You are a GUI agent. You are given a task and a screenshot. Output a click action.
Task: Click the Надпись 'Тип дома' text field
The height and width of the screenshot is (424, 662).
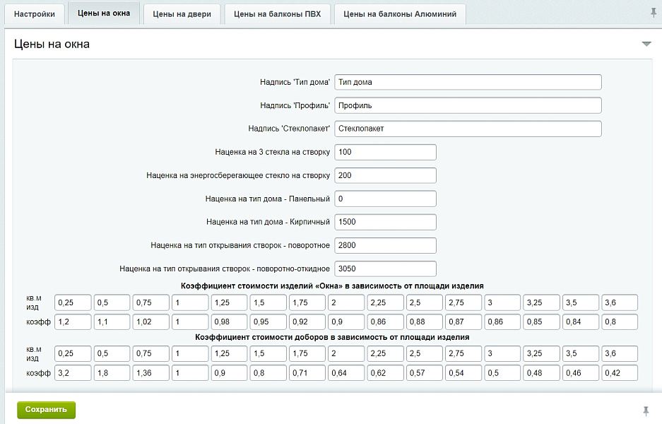pyautogui.click(x=468, y=82)
